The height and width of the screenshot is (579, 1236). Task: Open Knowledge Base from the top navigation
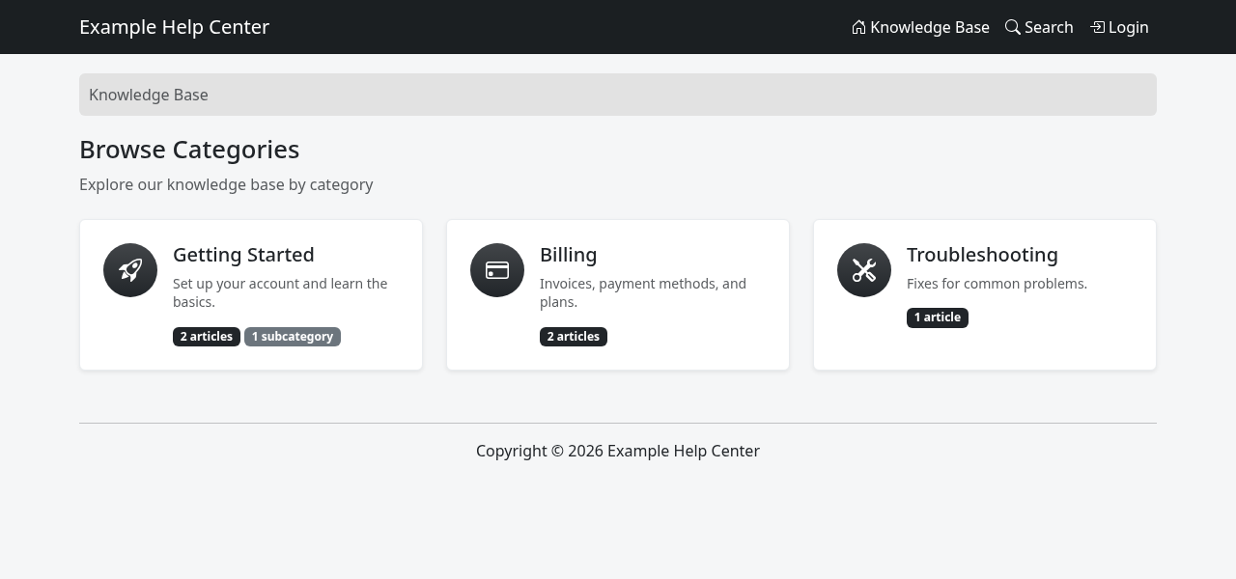(x=920, y=27)
